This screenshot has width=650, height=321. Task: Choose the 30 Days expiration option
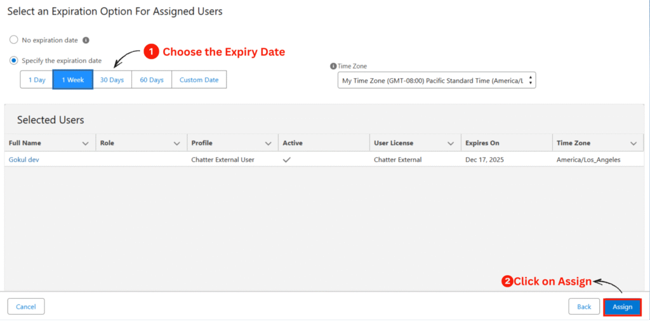tap(112, 79)
